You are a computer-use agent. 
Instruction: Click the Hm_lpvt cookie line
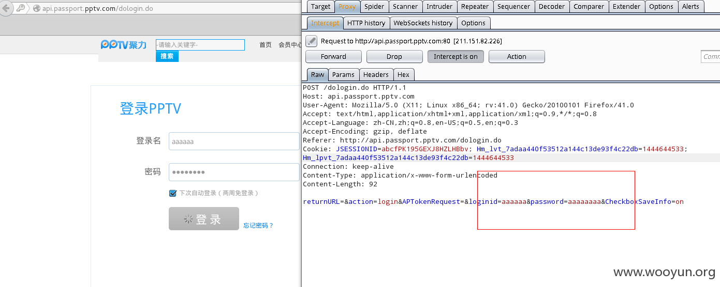point(408,158)
